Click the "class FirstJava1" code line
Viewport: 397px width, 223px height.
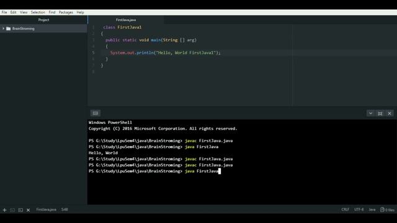(x=122, y=27)
